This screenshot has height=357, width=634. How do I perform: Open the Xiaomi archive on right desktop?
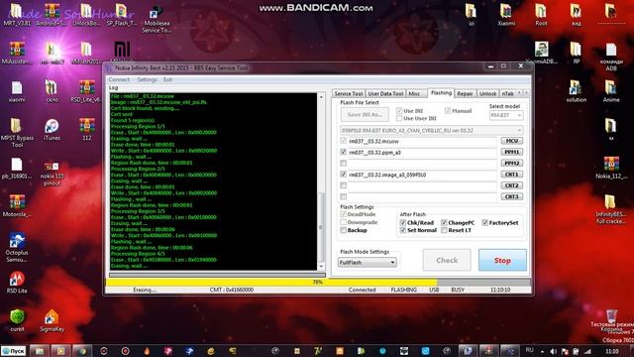click(x=506, y=15)
